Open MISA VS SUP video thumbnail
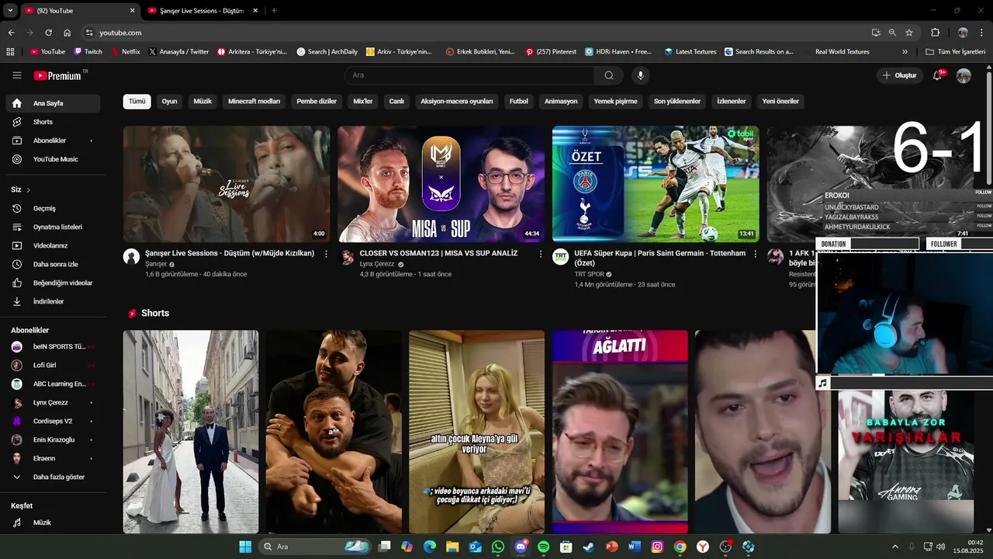 pyautogui.click(x=441, y=184)
